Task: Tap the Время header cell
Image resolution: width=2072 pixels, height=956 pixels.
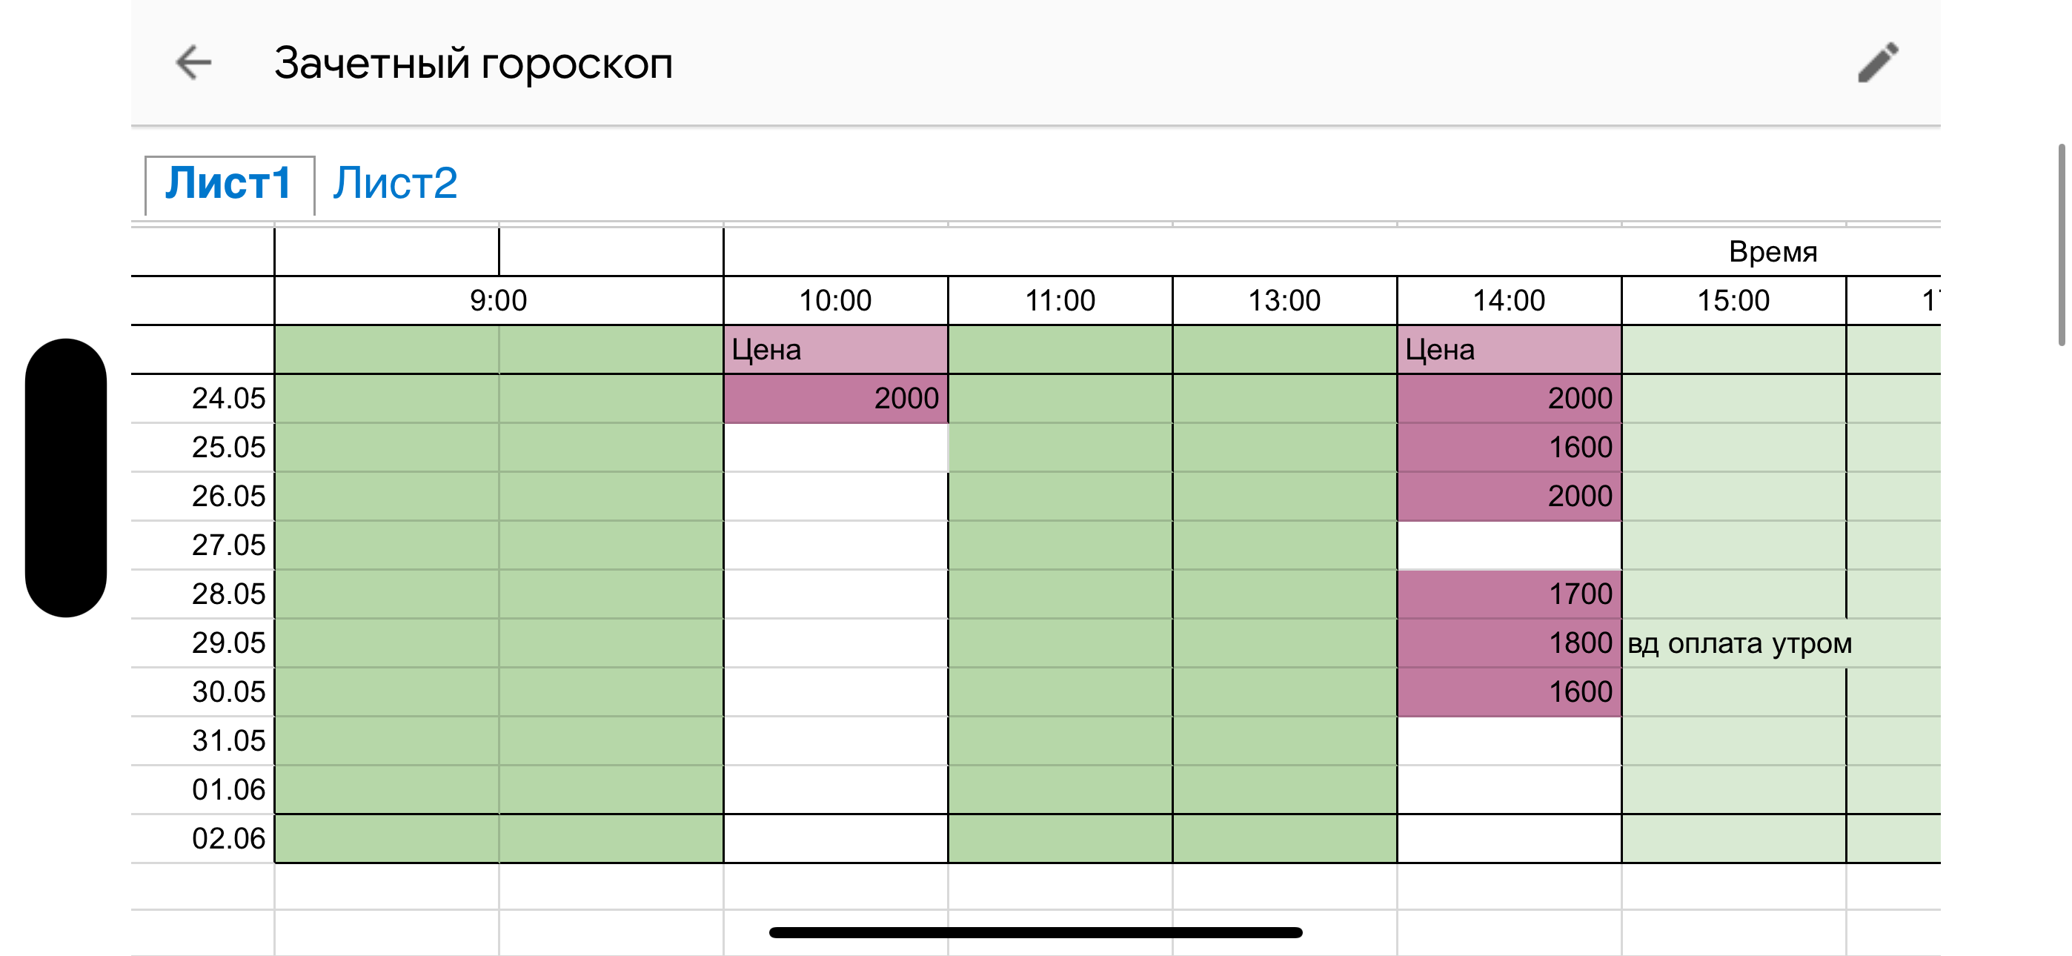Action: click(1772, 253)
